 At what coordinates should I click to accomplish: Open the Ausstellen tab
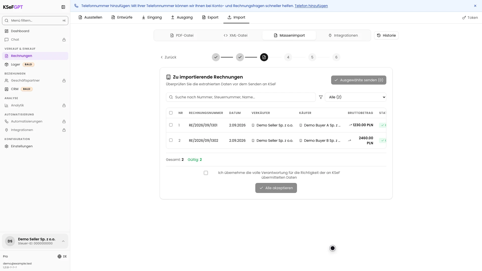pyautogui.click(x=90, y=17)
